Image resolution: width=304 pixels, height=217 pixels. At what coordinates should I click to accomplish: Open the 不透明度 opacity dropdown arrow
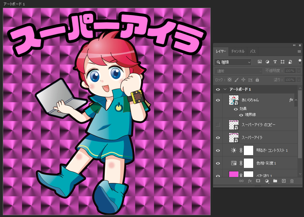pyautogui.click(x=299, y=71)
